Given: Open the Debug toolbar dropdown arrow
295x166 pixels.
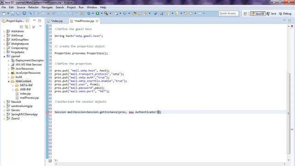Looking at the screenshot, I should (93, 13).
